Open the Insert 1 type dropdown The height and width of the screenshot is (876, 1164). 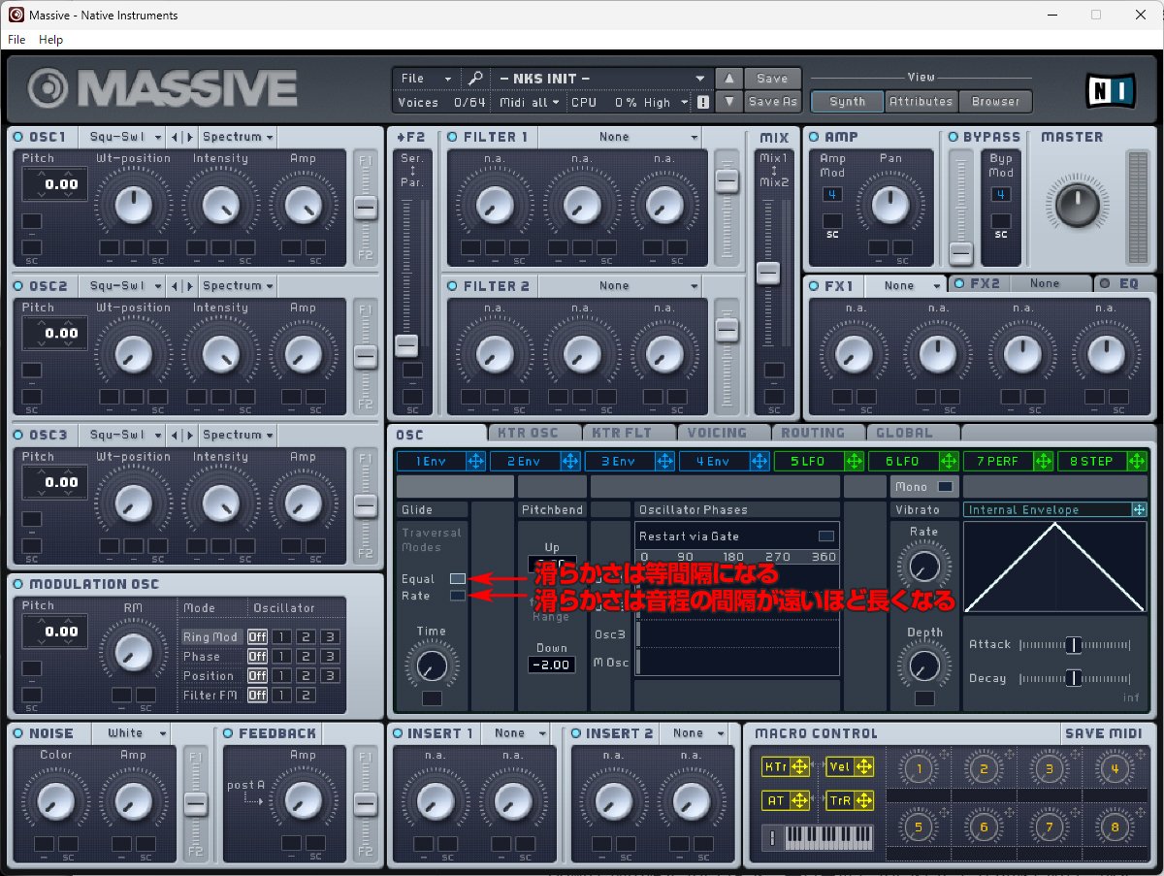click(518, 733)
